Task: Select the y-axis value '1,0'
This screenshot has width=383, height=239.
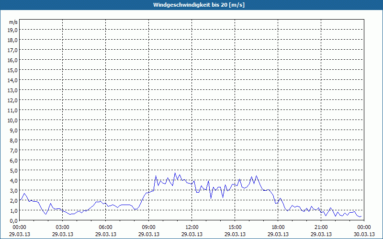Action: pos(14,211)
